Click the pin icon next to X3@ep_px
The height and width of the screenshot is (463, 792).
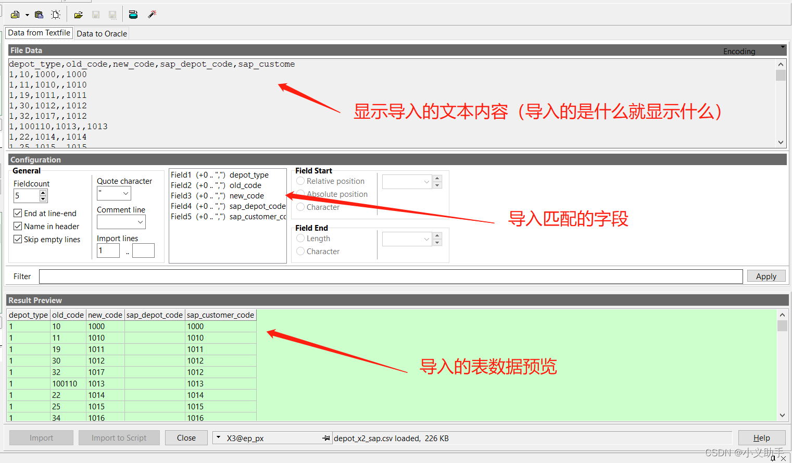tap(326, 438)
